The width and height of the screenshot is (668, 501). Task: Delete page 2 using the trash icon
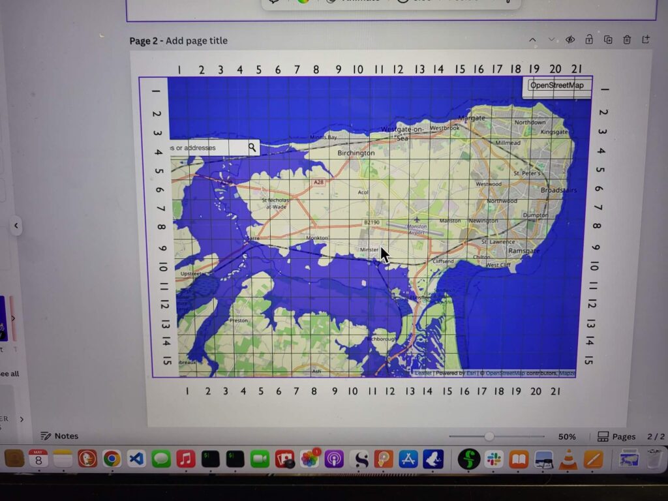[627, 40]
